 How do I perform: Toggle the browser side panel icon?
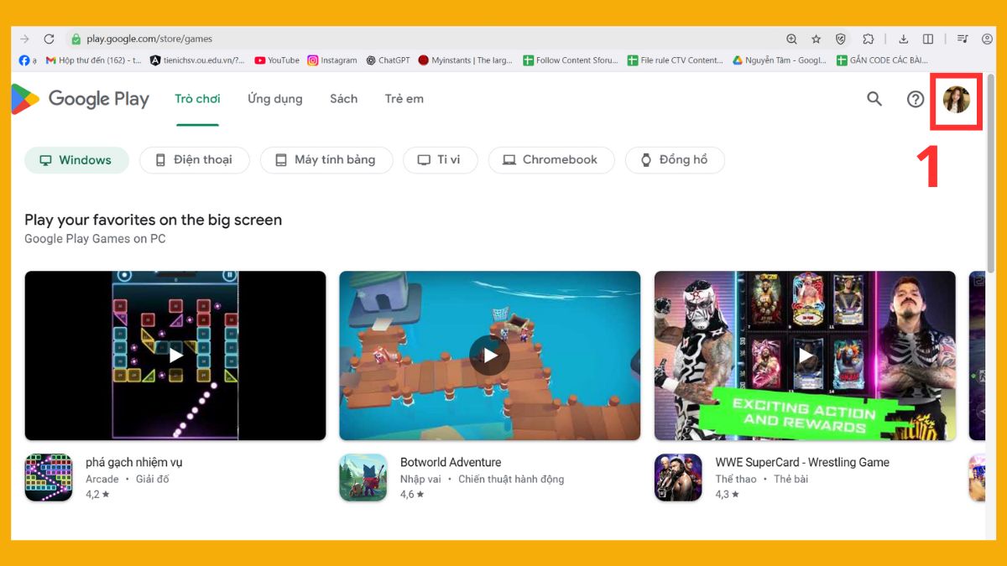928,39
